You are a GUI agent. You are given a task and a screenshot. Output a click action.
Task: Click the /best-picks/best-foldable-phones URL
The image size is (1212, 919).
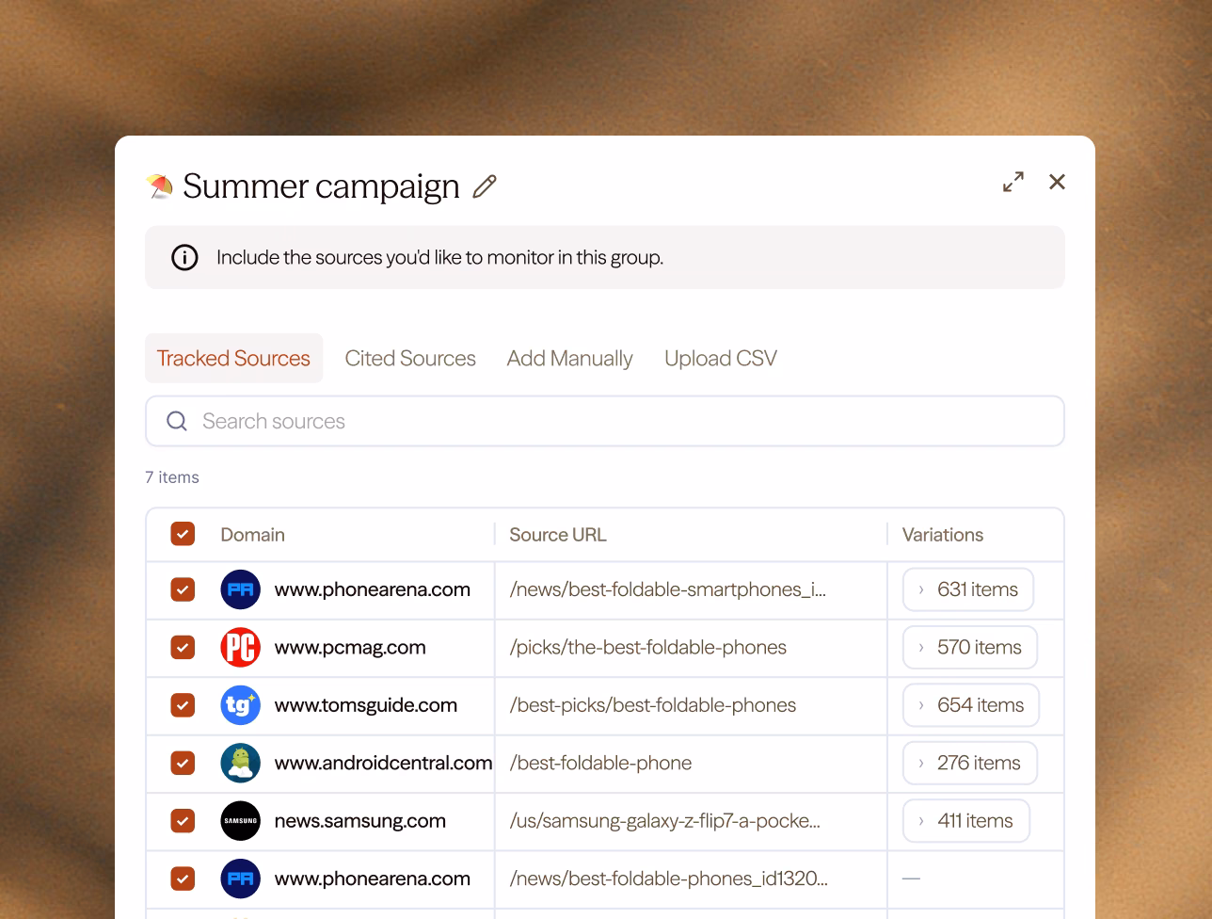click(653, 705)
